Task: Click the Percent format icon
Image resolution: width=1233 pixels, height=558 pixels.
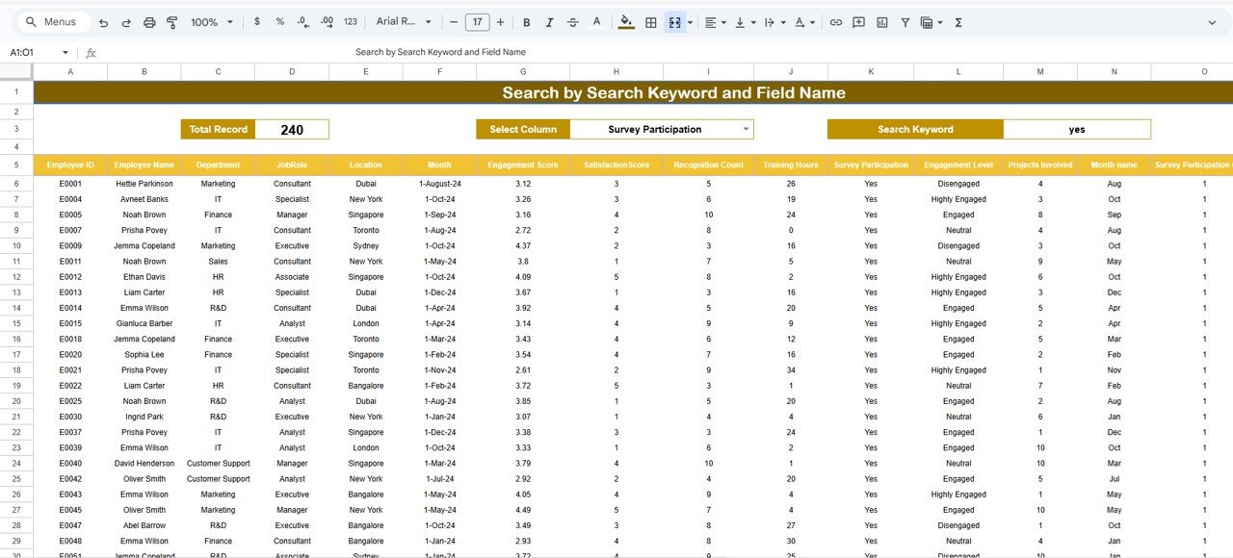Action: 279,21
